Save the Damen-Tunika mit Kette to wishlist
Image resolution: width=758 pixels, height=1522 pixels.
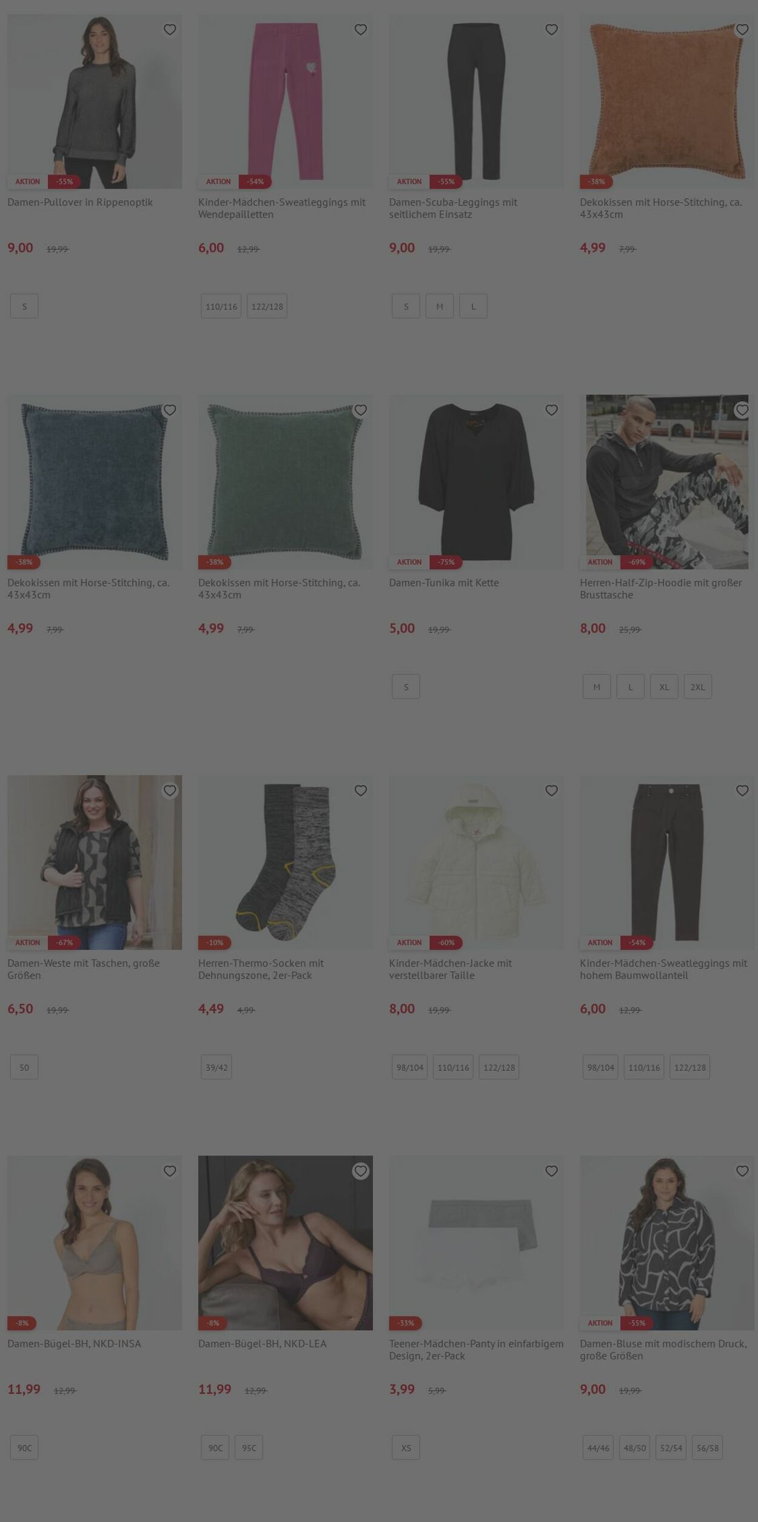click(x=551, y=410)
